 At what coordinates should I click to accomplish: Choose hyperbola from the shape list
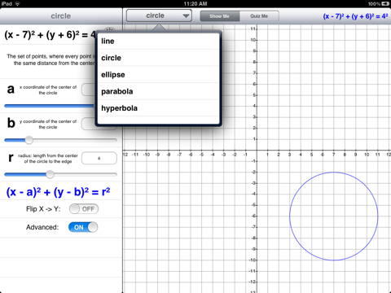click(x=158, y=108)
